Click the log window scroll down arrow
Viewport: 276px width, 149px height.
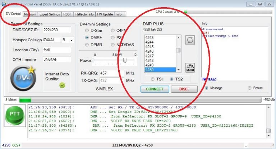(x=268, y=136)
